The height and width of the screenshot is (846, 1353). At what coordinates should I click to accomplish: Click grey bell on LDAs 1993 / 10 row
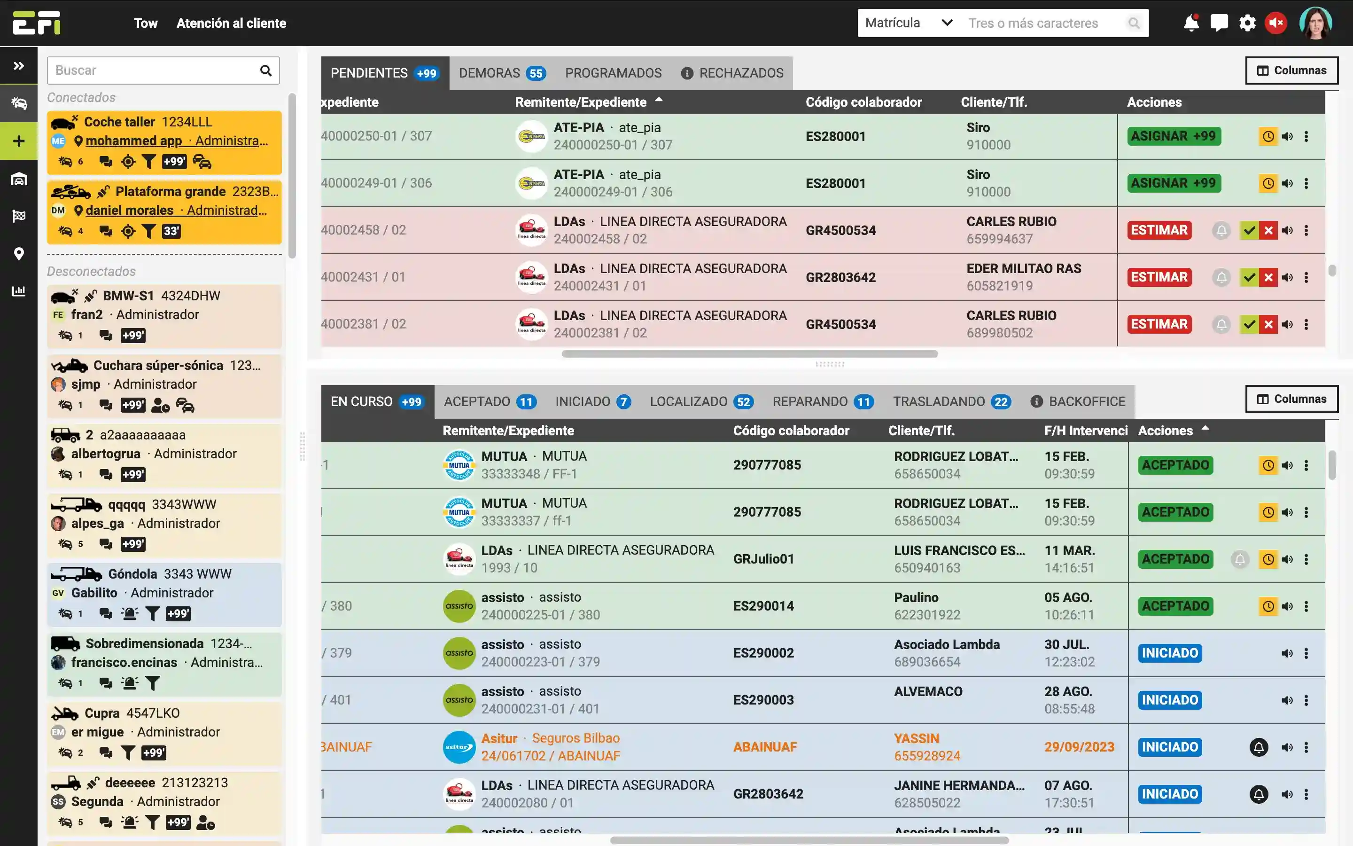click(x=1239, y=559)
